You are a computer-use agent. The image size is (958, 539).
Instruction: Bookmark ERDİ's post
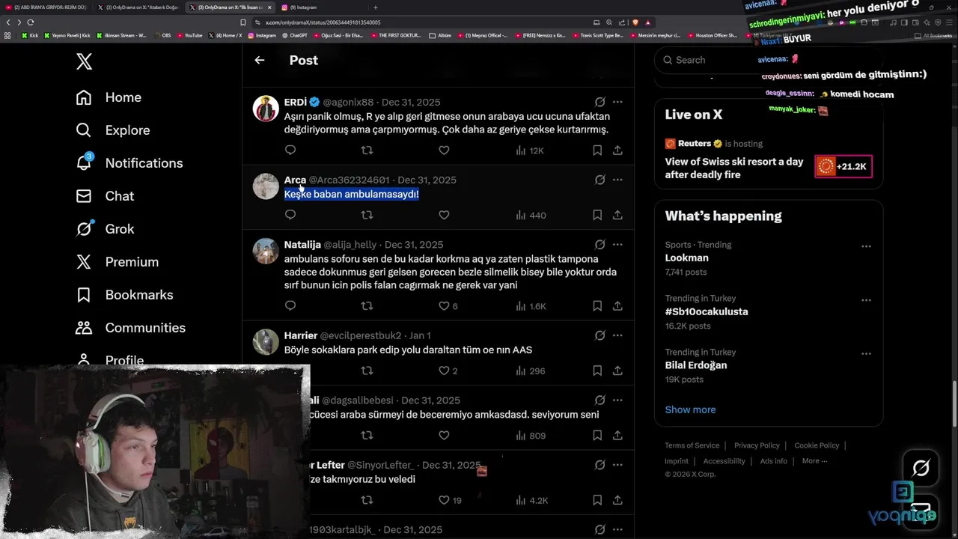[597, 150]
